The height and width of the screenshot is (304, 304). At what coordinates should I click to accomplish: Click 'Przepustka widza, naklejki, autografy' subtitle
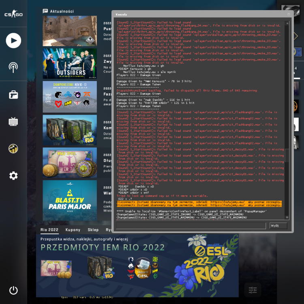coord(84,239)
